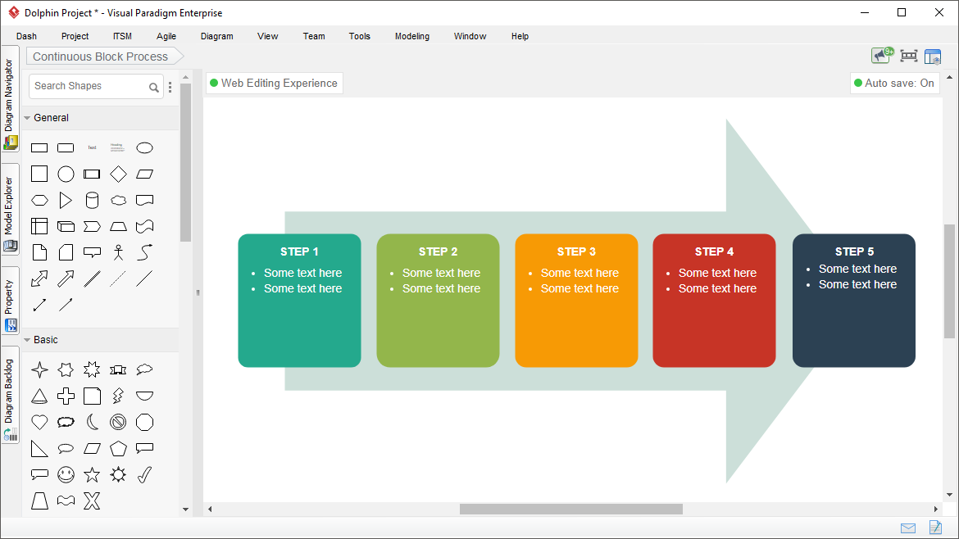Select the dark navy STEP 5 block
Viewport: 959px width, 539px height.
[x=854, y=301]
